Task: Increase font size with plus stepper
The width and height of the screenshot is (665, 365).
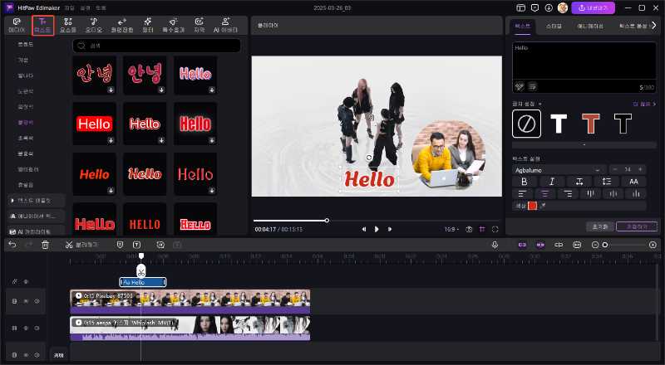Action: point(640,169)
